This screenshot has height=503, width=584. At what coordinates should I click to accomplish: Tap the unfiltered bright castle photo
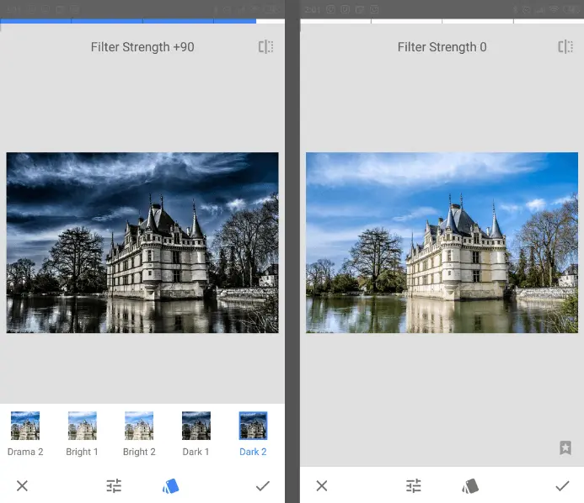(442, 242)
